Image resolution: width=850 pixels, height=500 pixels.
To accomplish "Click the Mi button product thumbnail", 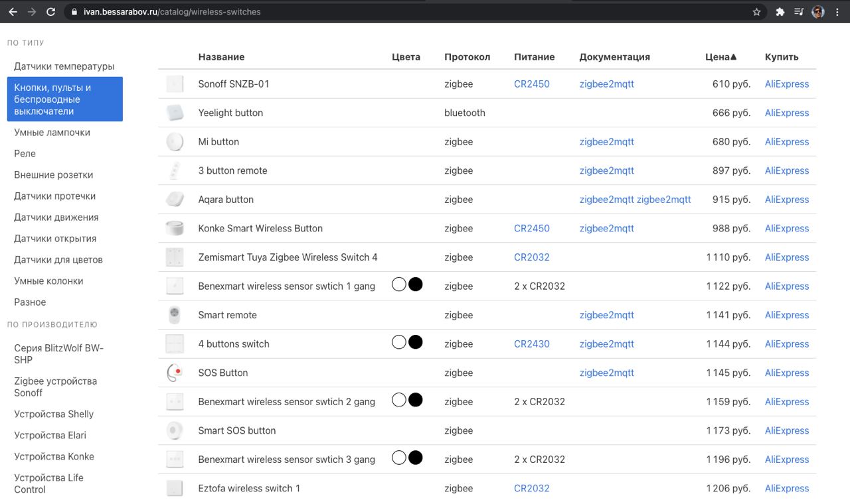I will click(175, 142).
